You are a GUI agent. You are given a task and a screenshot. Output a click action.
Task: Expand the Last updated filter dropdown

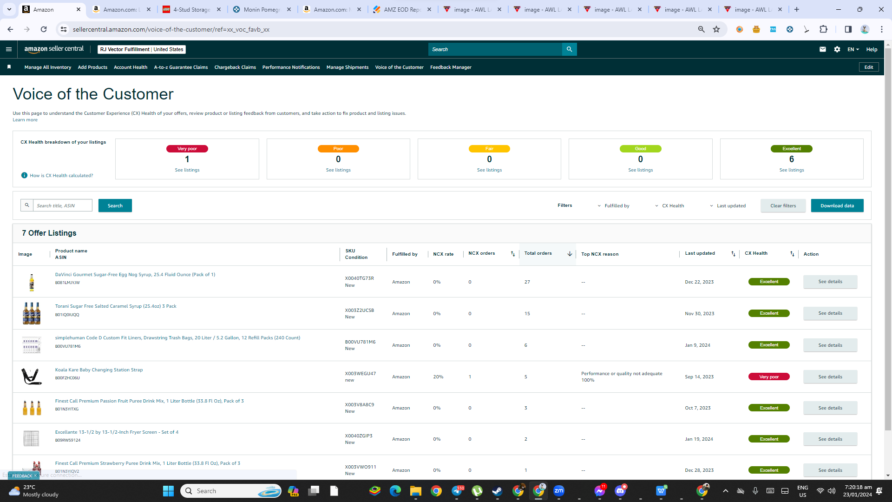pyautogui.click(x=728, y=206)
